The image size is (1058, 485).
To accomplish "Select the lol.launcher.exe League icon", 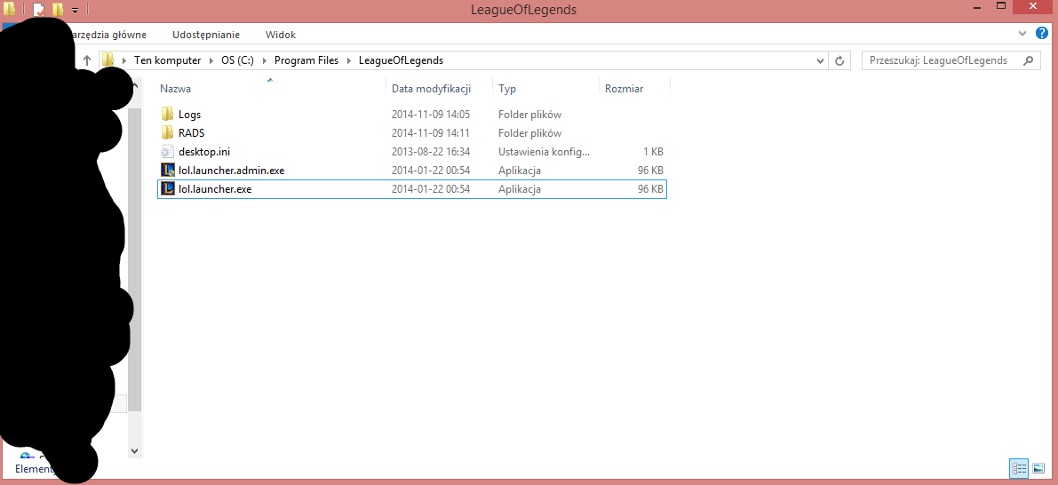I will pos(168,189).
